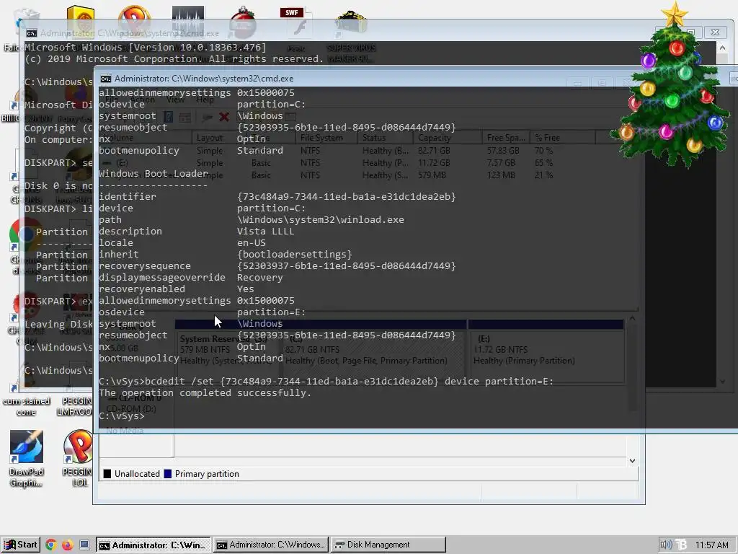Click the 'Vista LLLL' description value
The width and height of the screenshot is (738, 554).
[265, 232]
